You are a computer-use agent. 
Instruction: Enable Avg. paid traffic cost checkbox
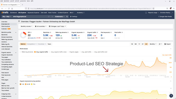pos(93,52)
